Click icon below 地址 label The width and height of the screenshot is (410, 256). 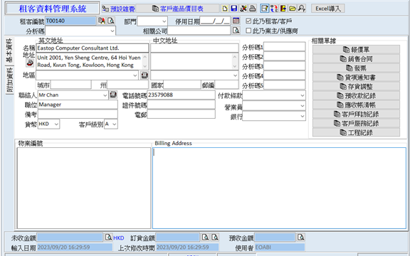pyautogui.click(x=30, y=63)
